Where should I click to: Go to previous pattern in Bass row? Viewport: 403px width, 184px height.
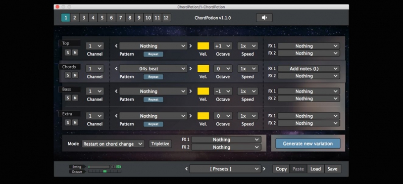(116, 91)
